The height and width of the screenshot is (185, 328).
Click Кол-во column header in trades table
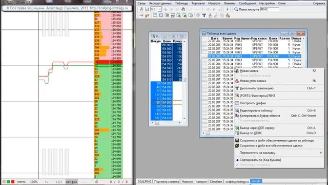[284, 39]
